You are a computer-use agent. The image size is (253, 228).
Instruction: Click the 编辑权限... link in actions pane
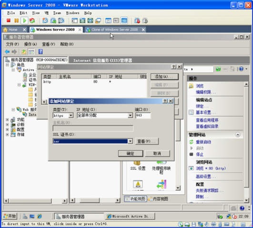(205, 92)
